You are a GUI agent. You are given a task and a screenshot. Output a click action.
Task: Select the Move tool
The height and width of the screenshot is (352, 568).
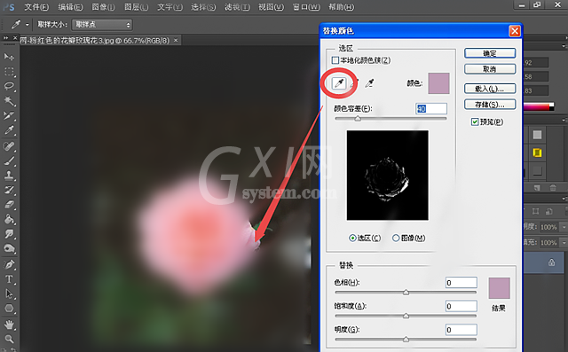(x=9, y=57)
